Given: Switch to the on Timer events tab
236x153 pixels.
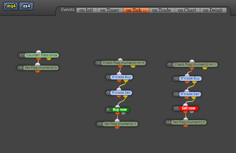Looking at the screenshot, I should click(110, 10).
